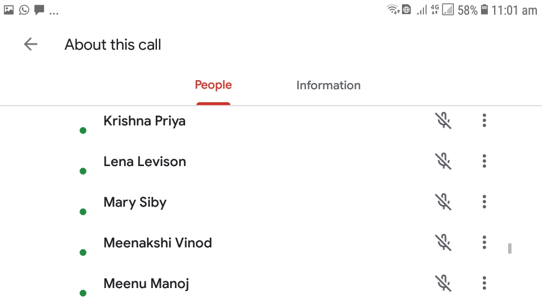Tap the back arrow icon
Screen dimensions: 542x305
click(x=30, y=45)
